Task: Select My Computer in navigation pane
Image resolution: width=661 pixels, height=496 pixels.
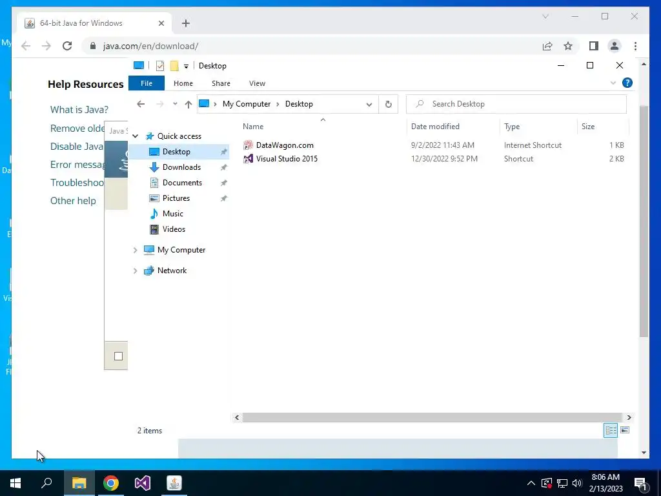Action: (181, 250)
